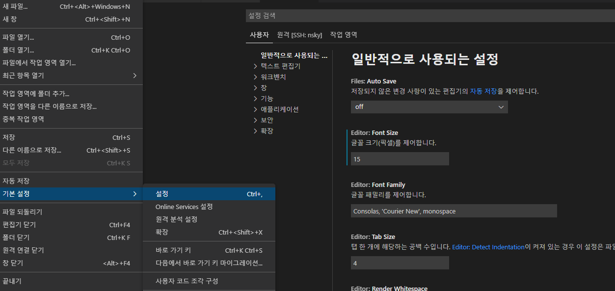
Task: Expand '워크벤치' settings category chevron
Action: click(x=255, y=77)
